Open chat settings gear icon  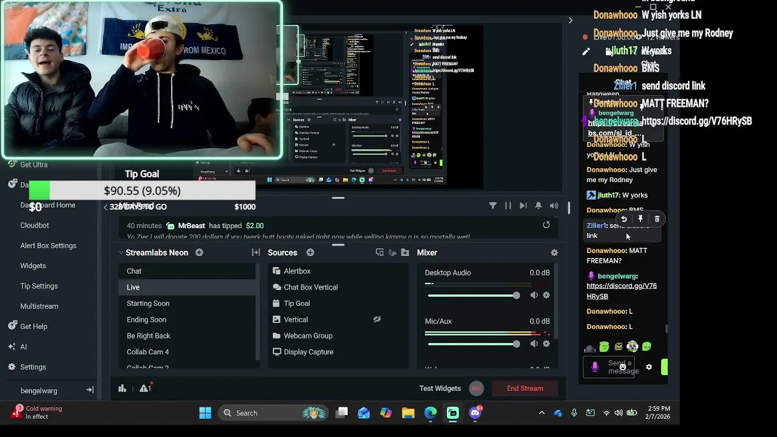click(x=649, y=367)
